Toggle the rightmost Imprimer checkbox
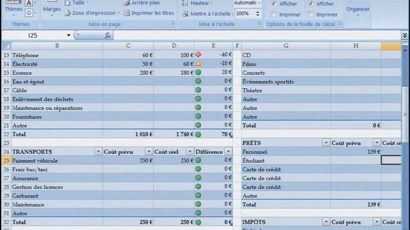The width and height of the screenshot is (410, 230). 311,14
